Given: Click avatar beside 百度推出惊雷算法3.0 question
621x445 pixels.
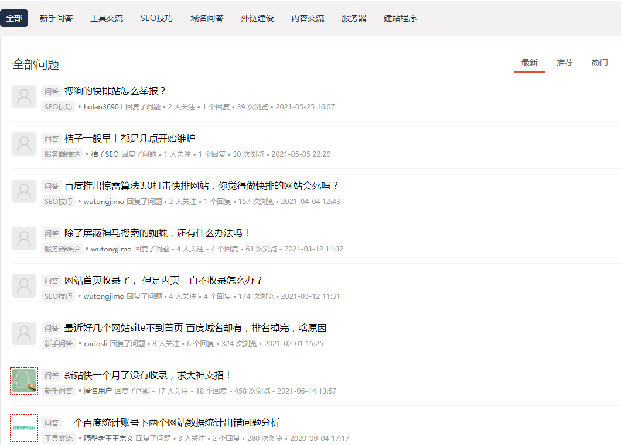Looking at the screenshot, I should click(24, 191).
